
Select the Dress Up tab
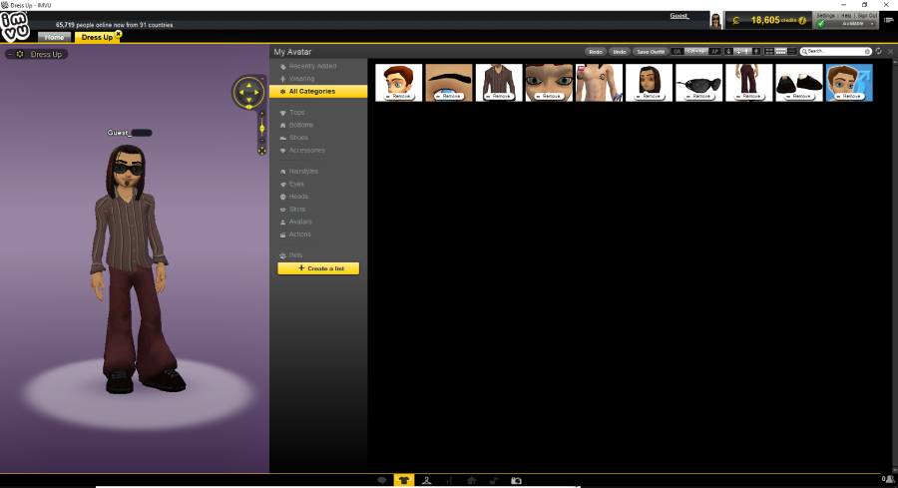tap(97, 37)
